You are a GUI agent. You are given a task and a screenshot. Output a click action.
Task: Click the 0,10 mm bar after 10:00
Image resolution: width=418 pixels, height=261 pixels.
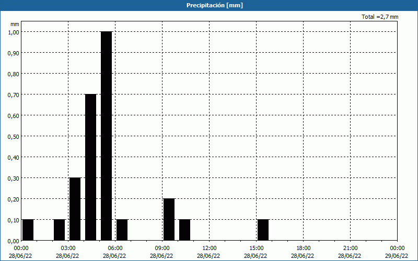185,230
